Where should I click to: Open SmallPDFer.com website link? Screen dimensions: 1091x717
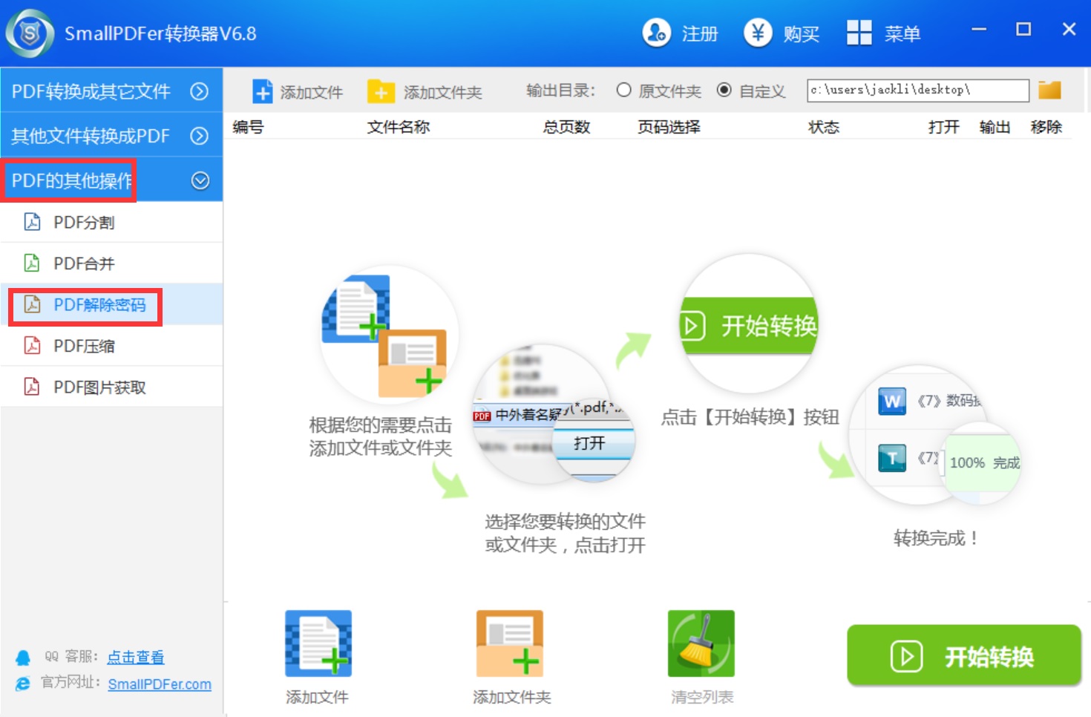(x=160, y=684)
